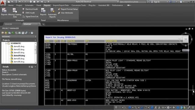
Task: Run Missing Catalog Data tool
Action: pos(15,13)
